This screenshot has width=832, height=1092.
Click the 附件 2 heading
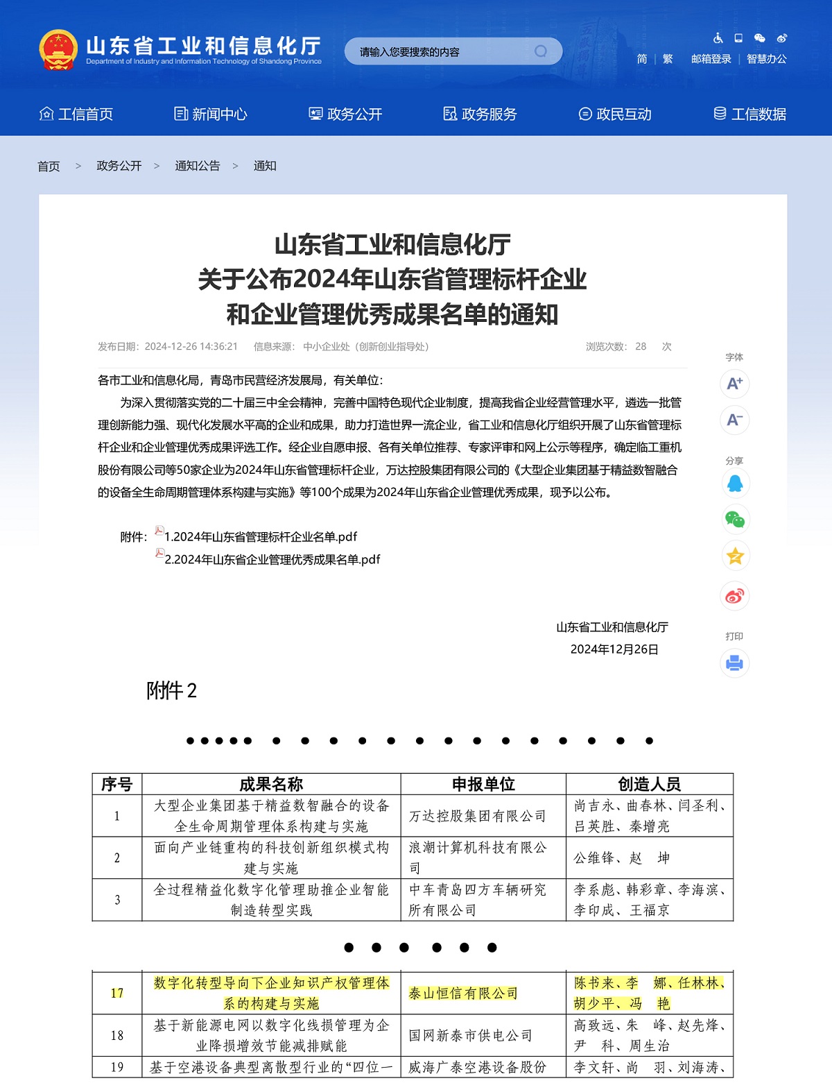(171, 690)
